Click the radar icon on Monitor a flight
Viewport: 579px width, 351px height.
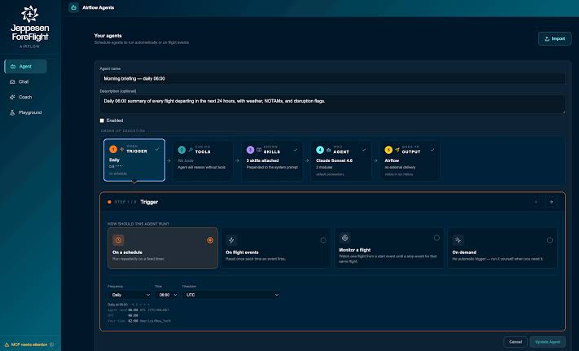pyautogui.click(x=345, y=238)
